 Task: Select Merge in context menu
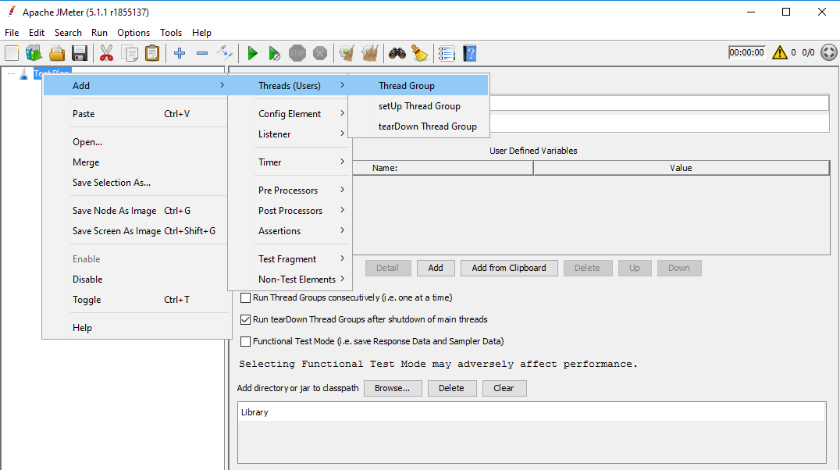coord(137,162)
